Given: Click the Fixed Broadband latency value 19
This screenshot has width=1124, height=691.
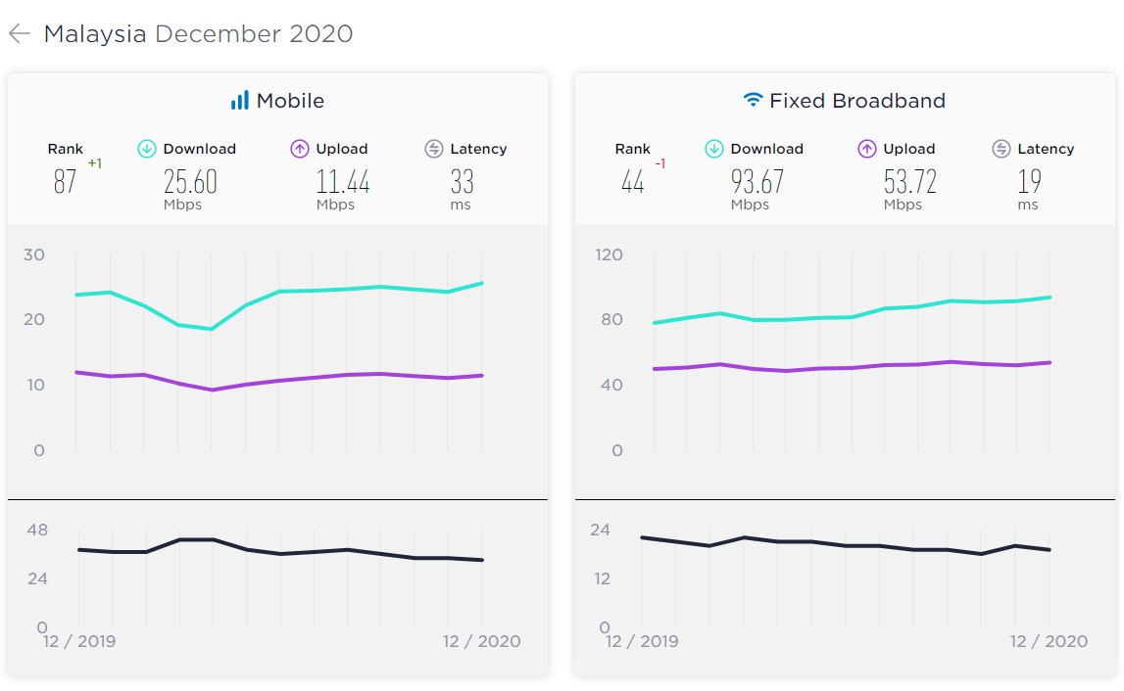Looking at the screenshot, I should coord(1028,182).
